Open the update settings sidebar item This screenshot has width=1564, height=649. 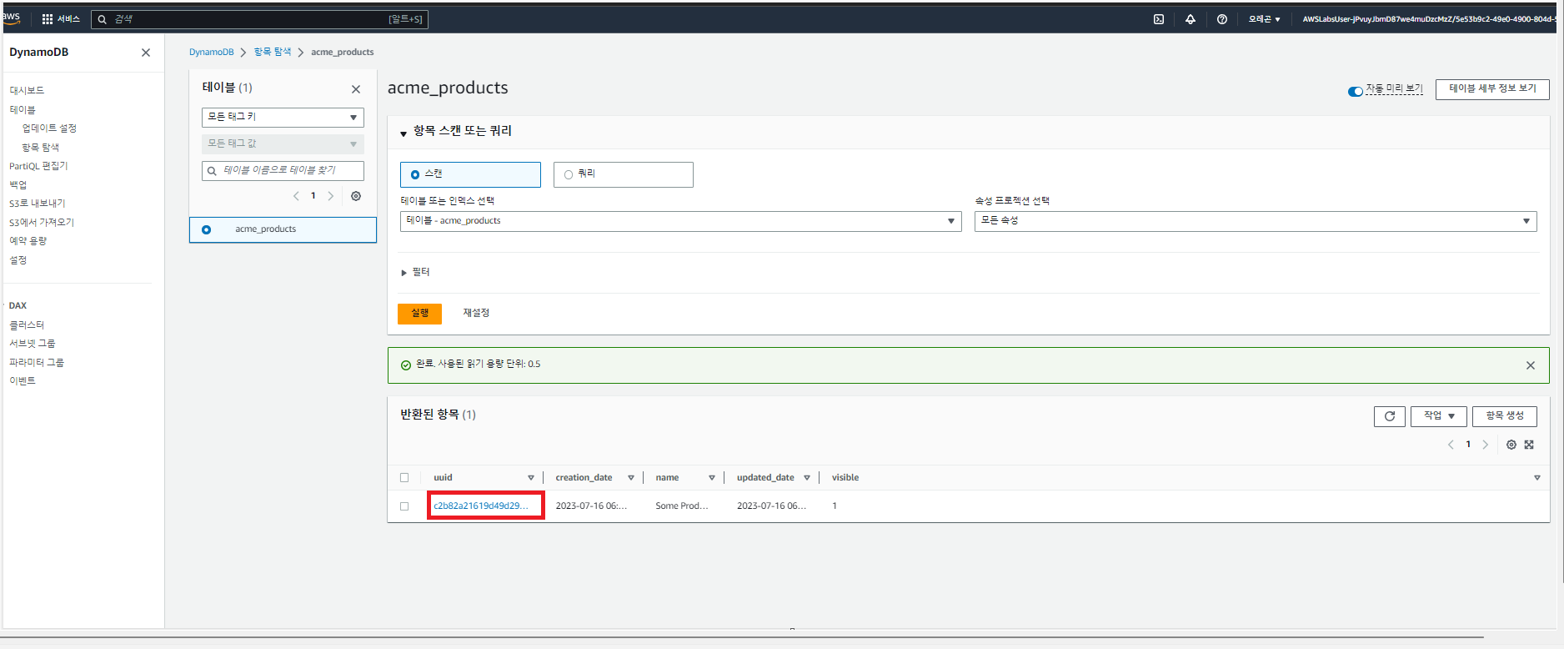(49, 128)
